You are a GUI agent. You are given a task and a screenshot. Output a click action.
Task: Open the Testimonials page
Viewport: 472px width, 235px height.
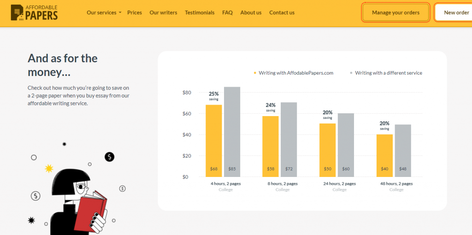(200, 12)
